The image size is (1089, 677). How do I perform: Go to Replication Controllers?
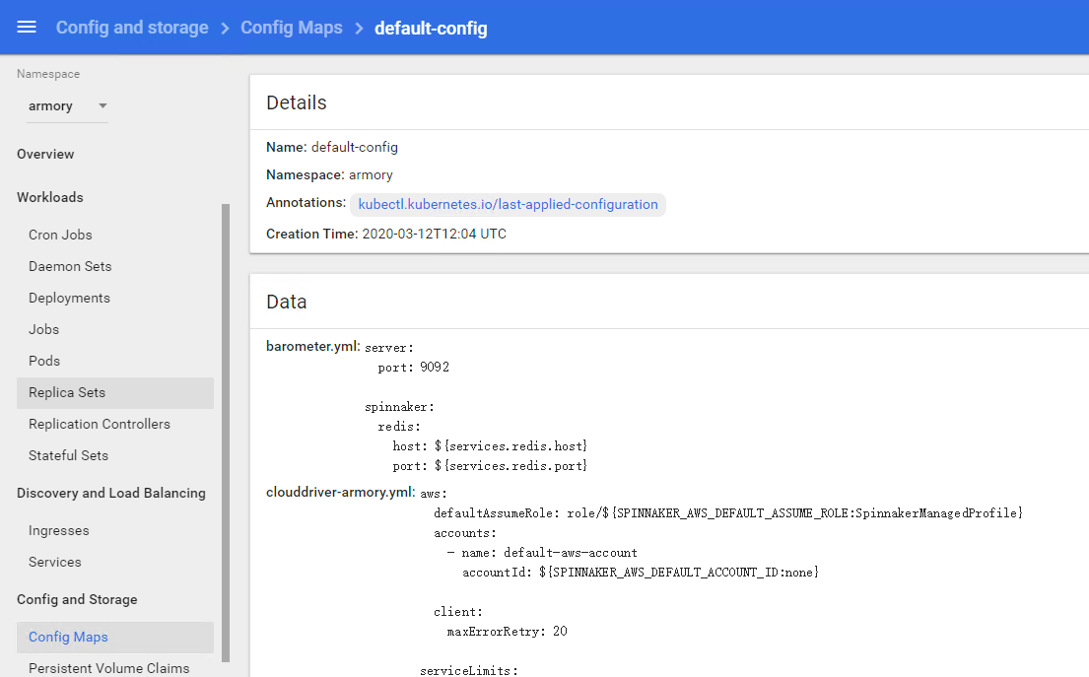pyautogui.click(x=100, y=424)
